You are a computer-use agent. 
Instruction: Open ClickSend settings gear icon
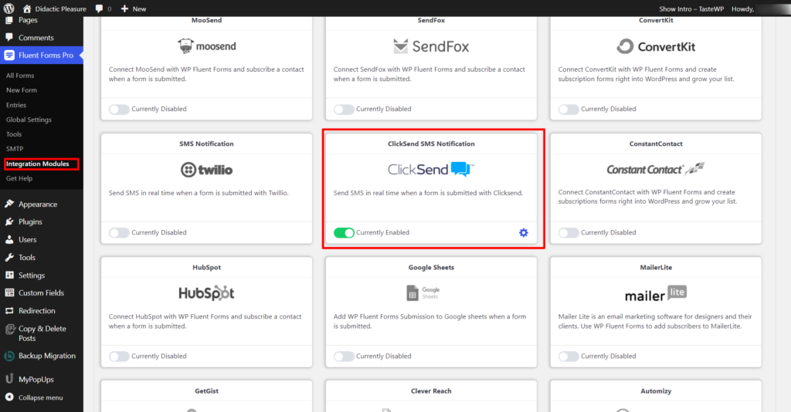coord(524,232)
